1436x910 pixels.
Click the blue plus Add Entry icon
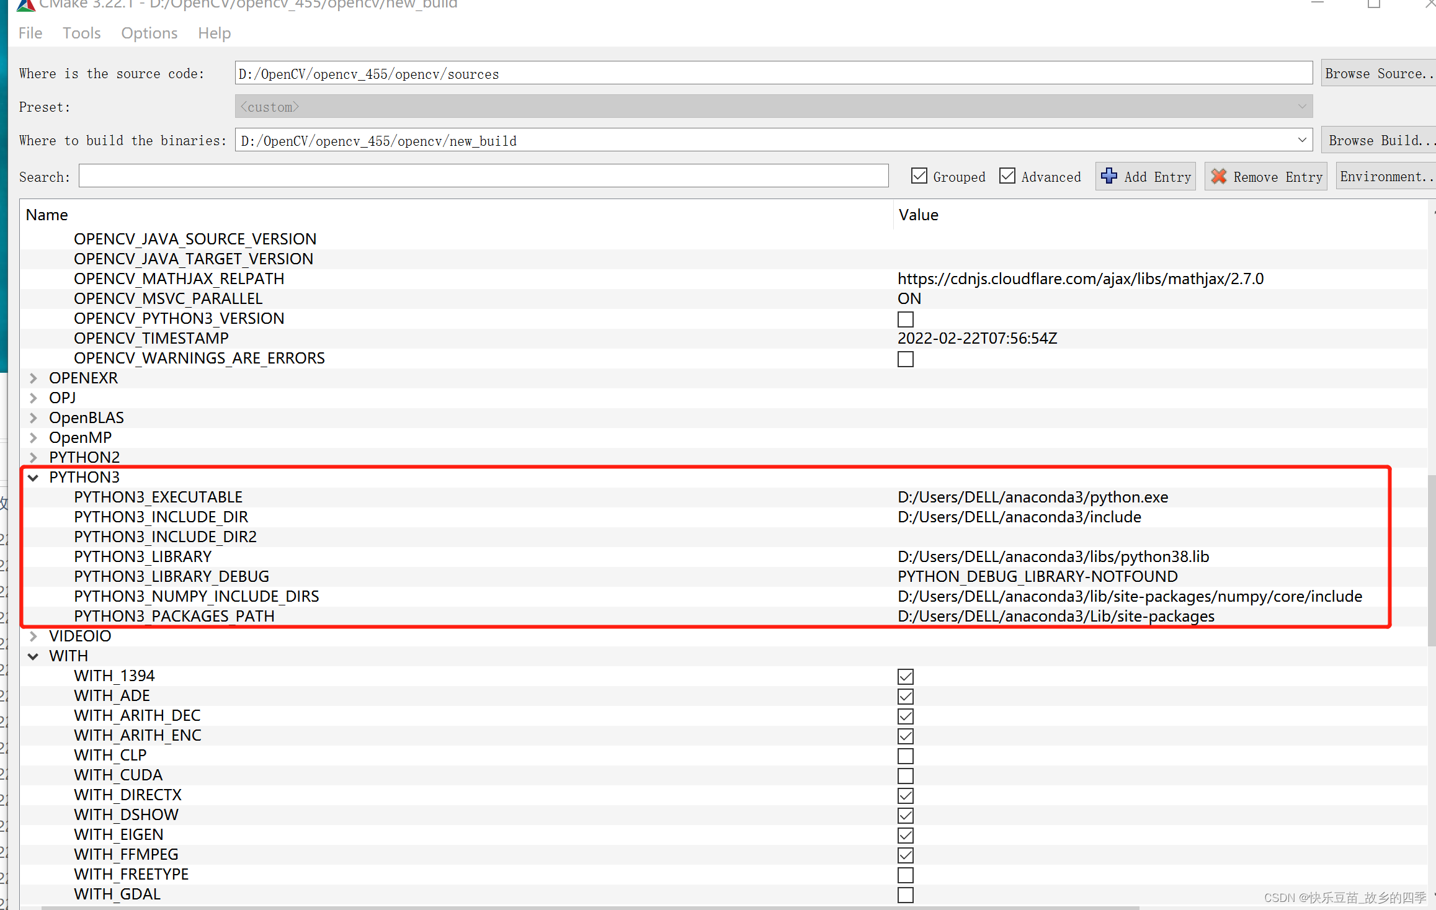(1109, 176)
